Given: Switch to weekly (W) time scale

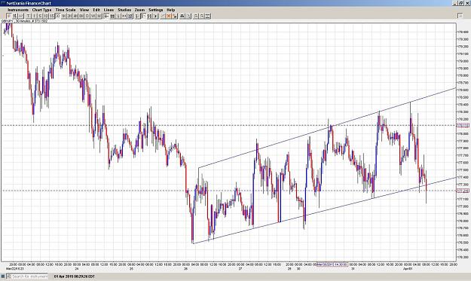Looking at the screenshot, I should (93, 16).
